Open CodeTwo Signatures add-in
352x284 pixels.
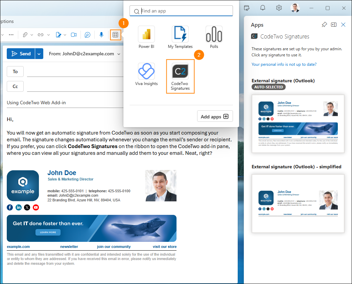(180, 76)
